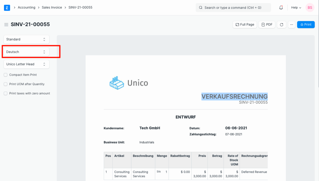Toggle the sidebar using the hamburger icon

point(6,24)
